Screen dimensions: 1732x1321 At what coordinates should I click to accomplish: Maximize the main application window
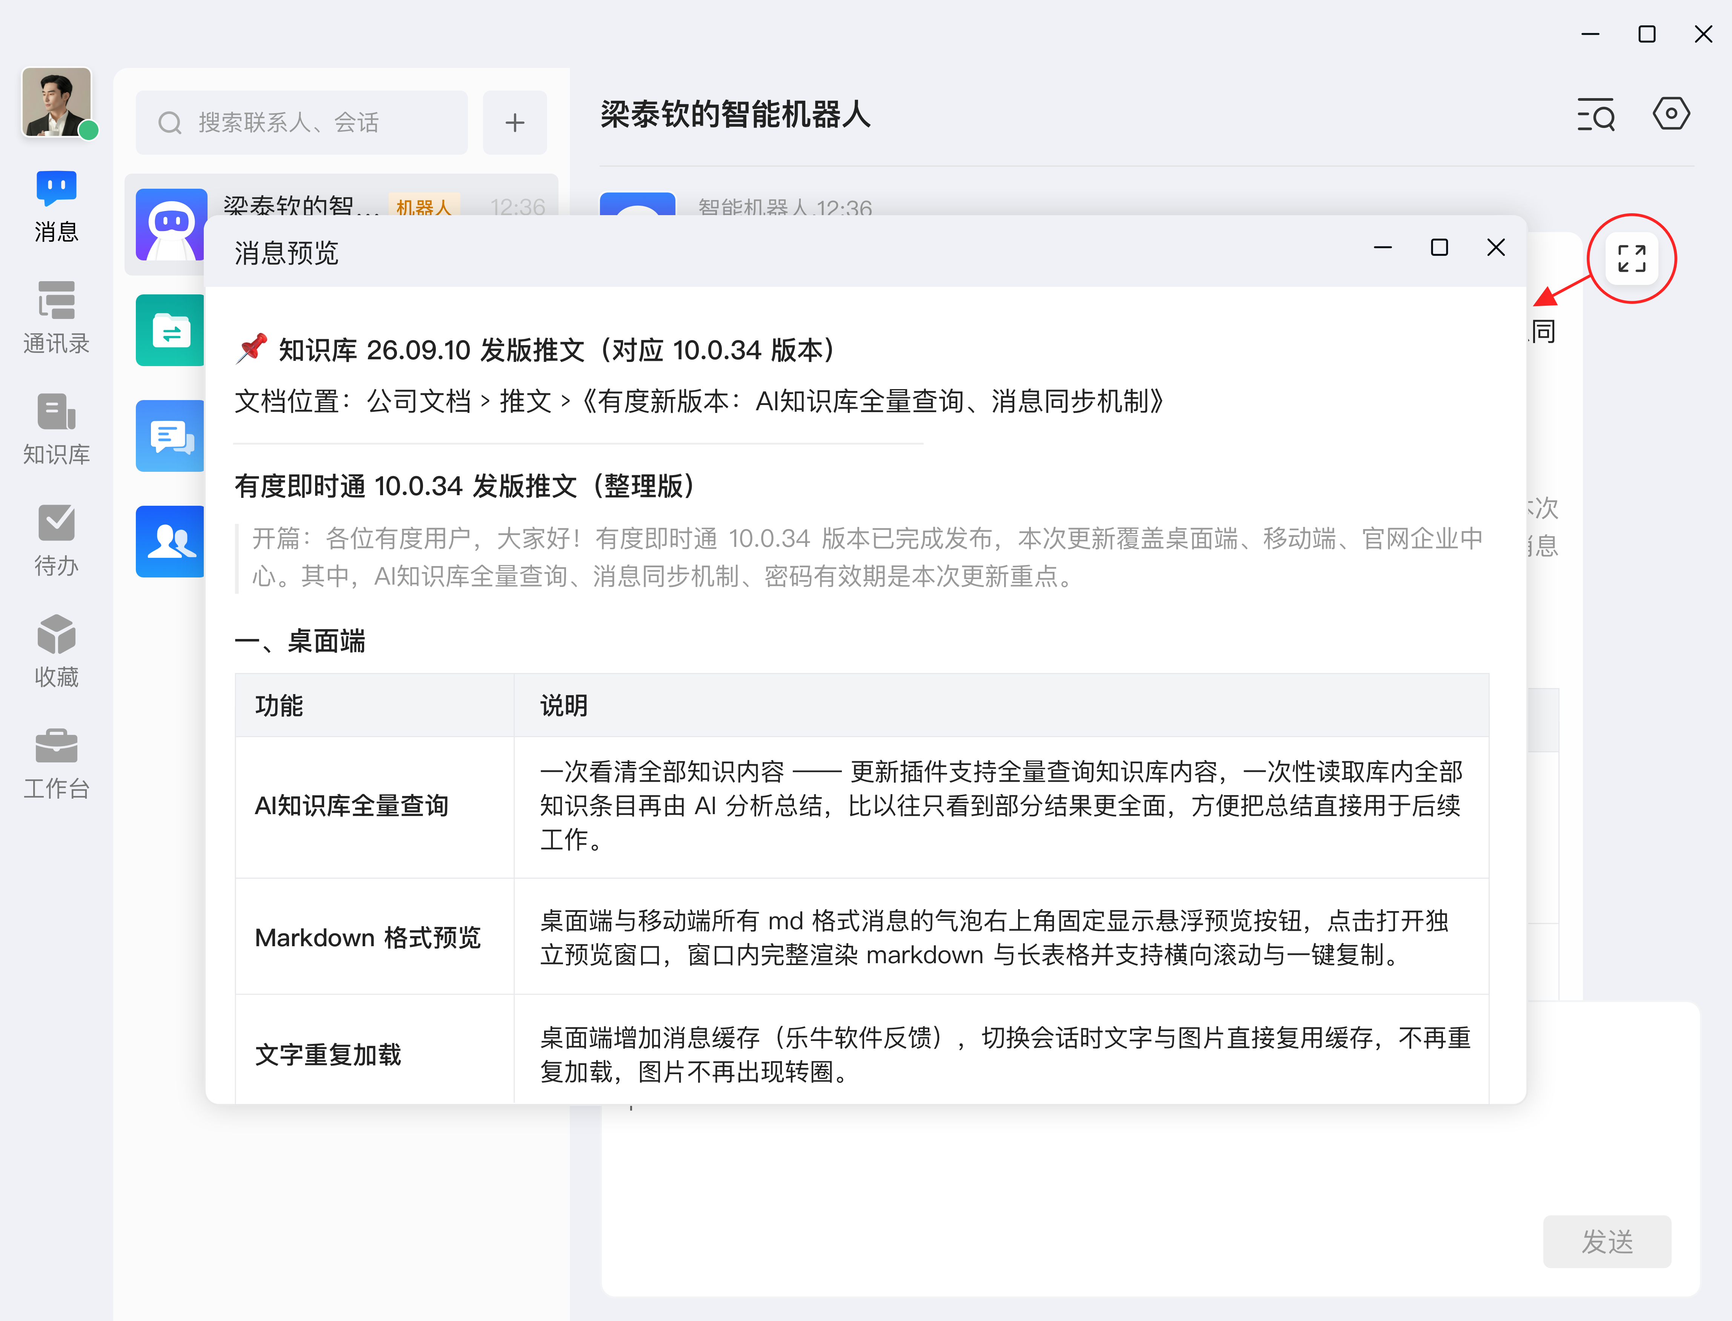[x=1647, y=35]
